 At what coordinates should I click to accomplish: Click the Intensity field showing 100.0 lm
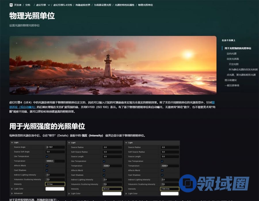(x=170, y=189)
